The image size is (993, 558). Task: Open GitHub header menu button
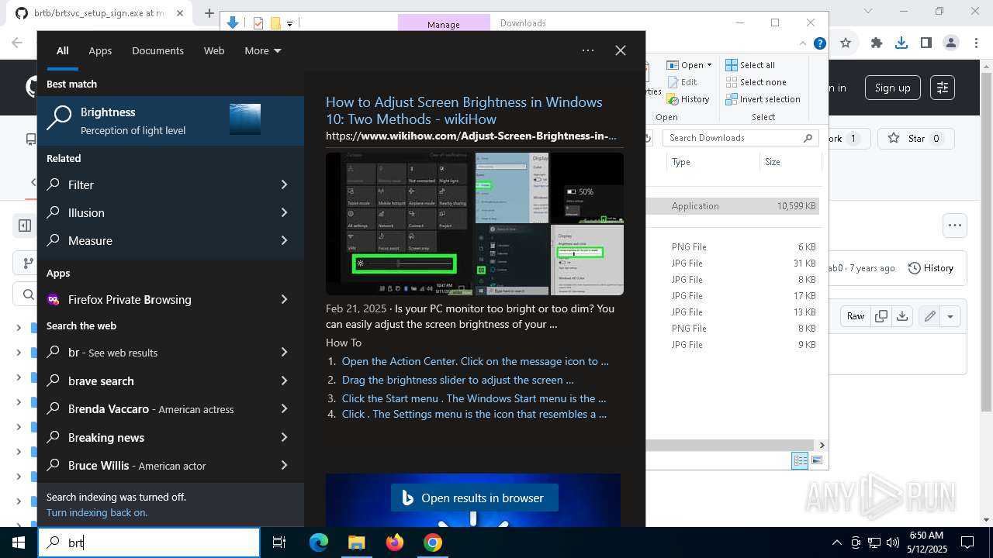pyautogui.click(x=942, y=88)
